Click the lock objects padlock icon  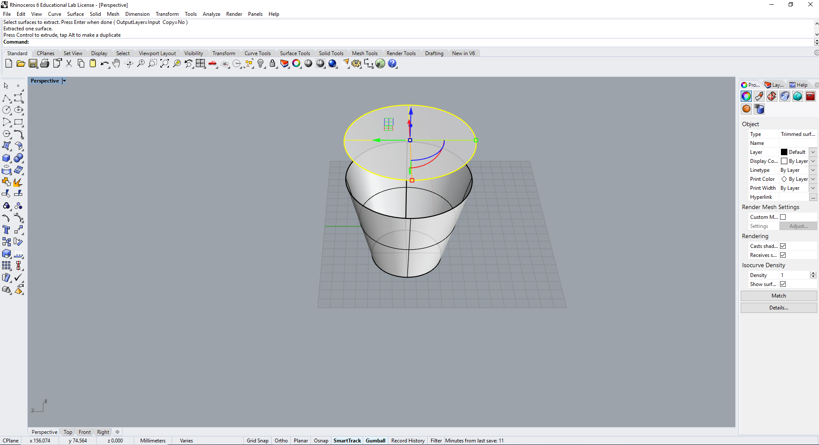coord(272,64)
